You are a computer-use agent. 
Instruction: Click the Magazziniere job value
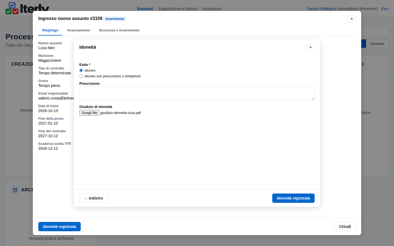click(x=50, y=60)
